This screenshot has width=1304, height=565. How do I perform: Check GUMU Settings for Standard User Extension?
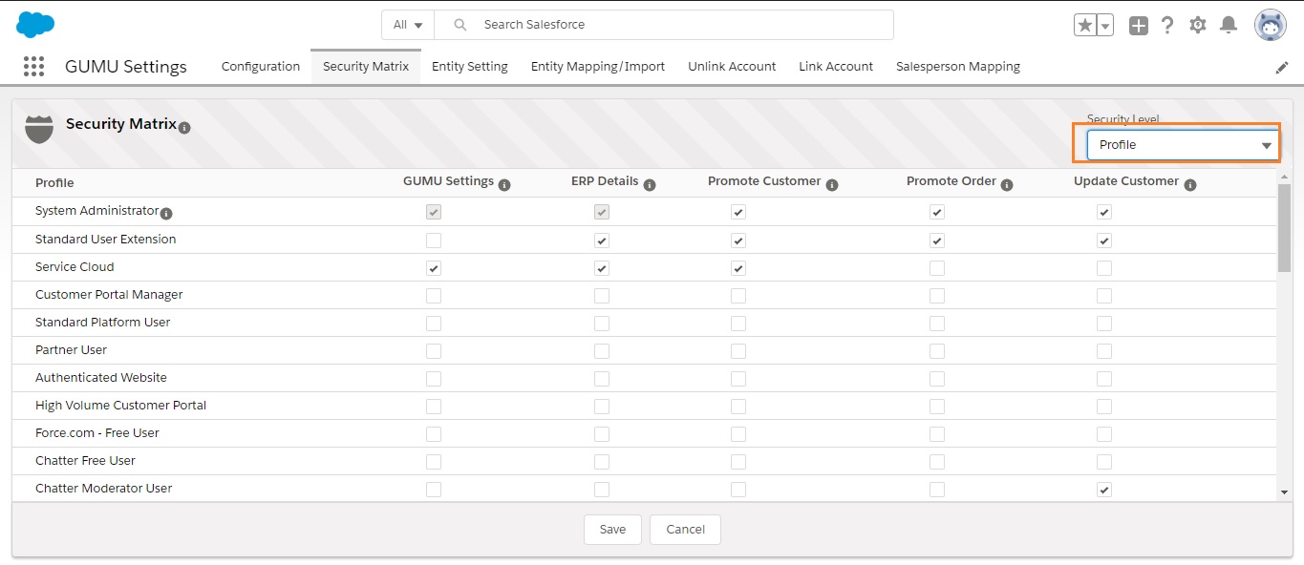pyautogui.click(x=434, y=241)
